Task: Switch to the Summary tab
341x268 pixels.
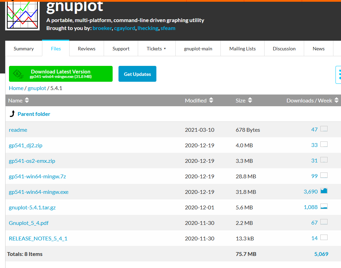Action: pyautogui.click(x=23, y=49)
